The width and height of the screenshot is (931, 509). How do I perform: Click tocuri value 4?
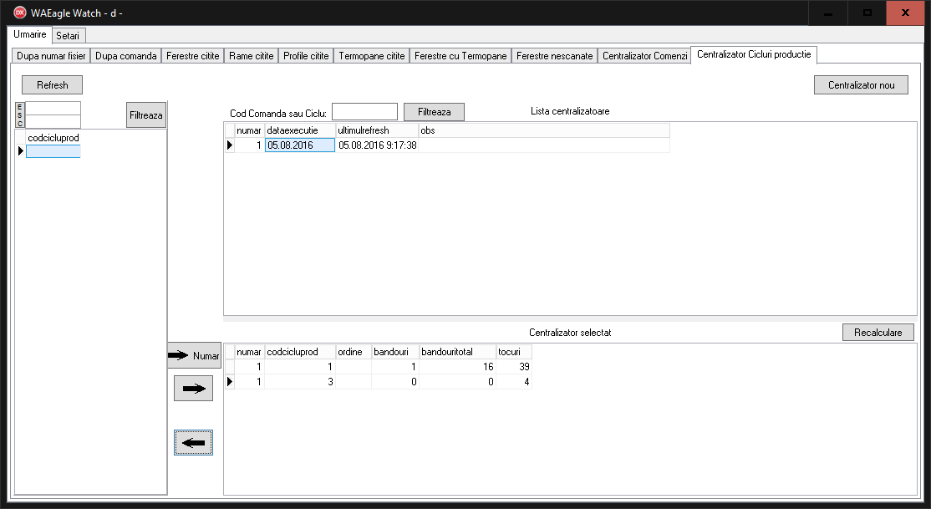coord(514,382)
